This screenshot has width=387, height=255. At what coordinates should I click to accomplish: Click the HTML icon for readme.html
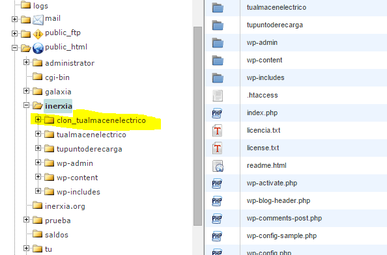click(x=218, y=166)
